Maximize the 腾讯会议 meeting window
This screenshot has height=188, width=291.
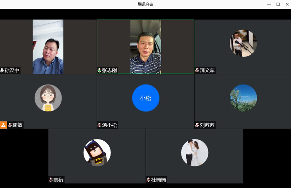[x=278, y=4]
